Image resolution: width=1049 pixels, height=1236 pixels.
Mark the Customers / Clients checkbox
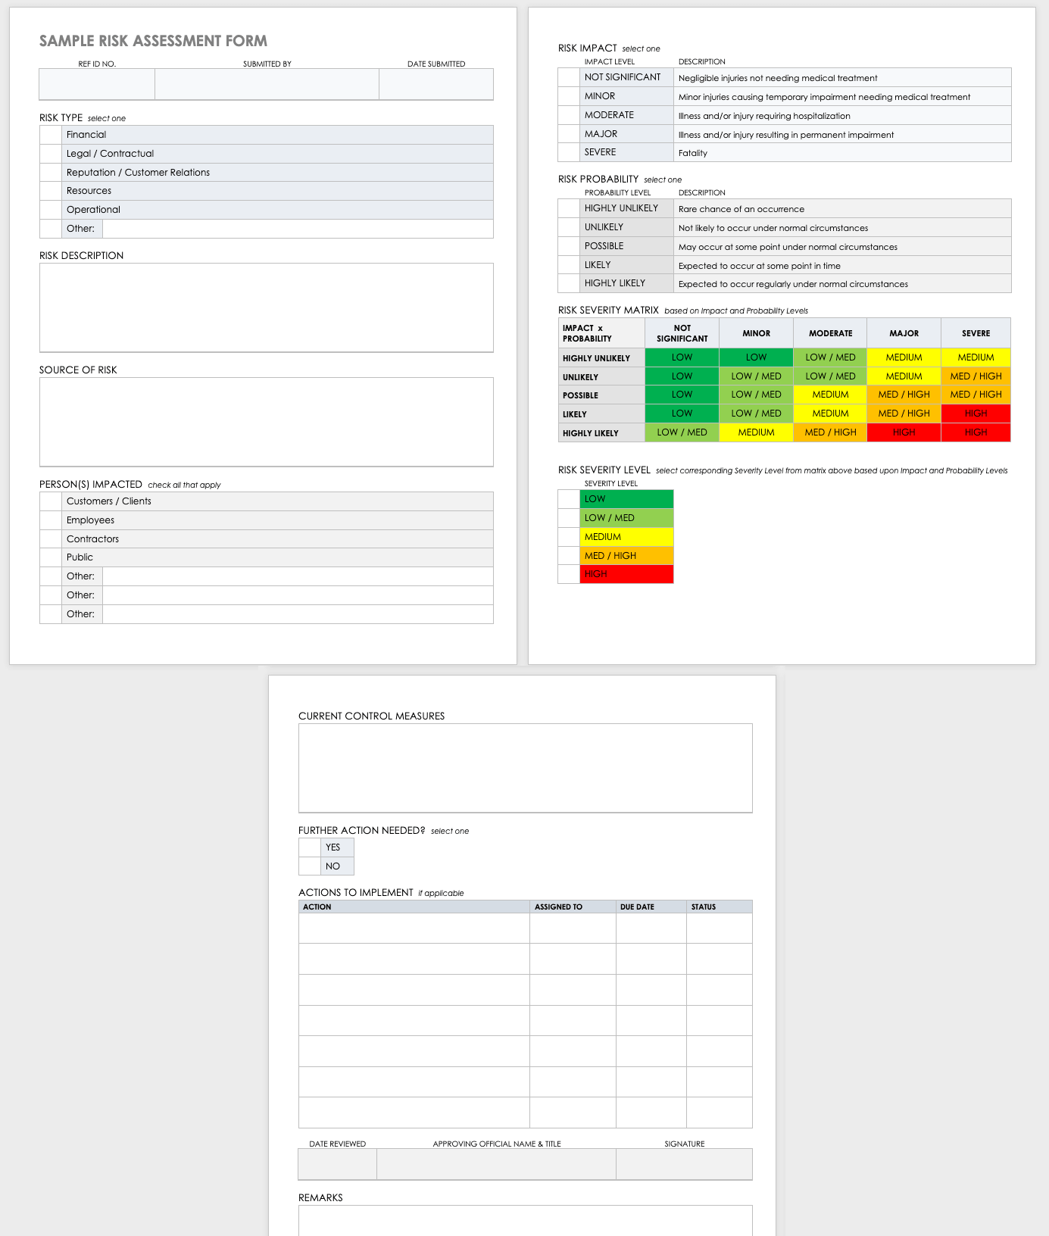[51, 501]
